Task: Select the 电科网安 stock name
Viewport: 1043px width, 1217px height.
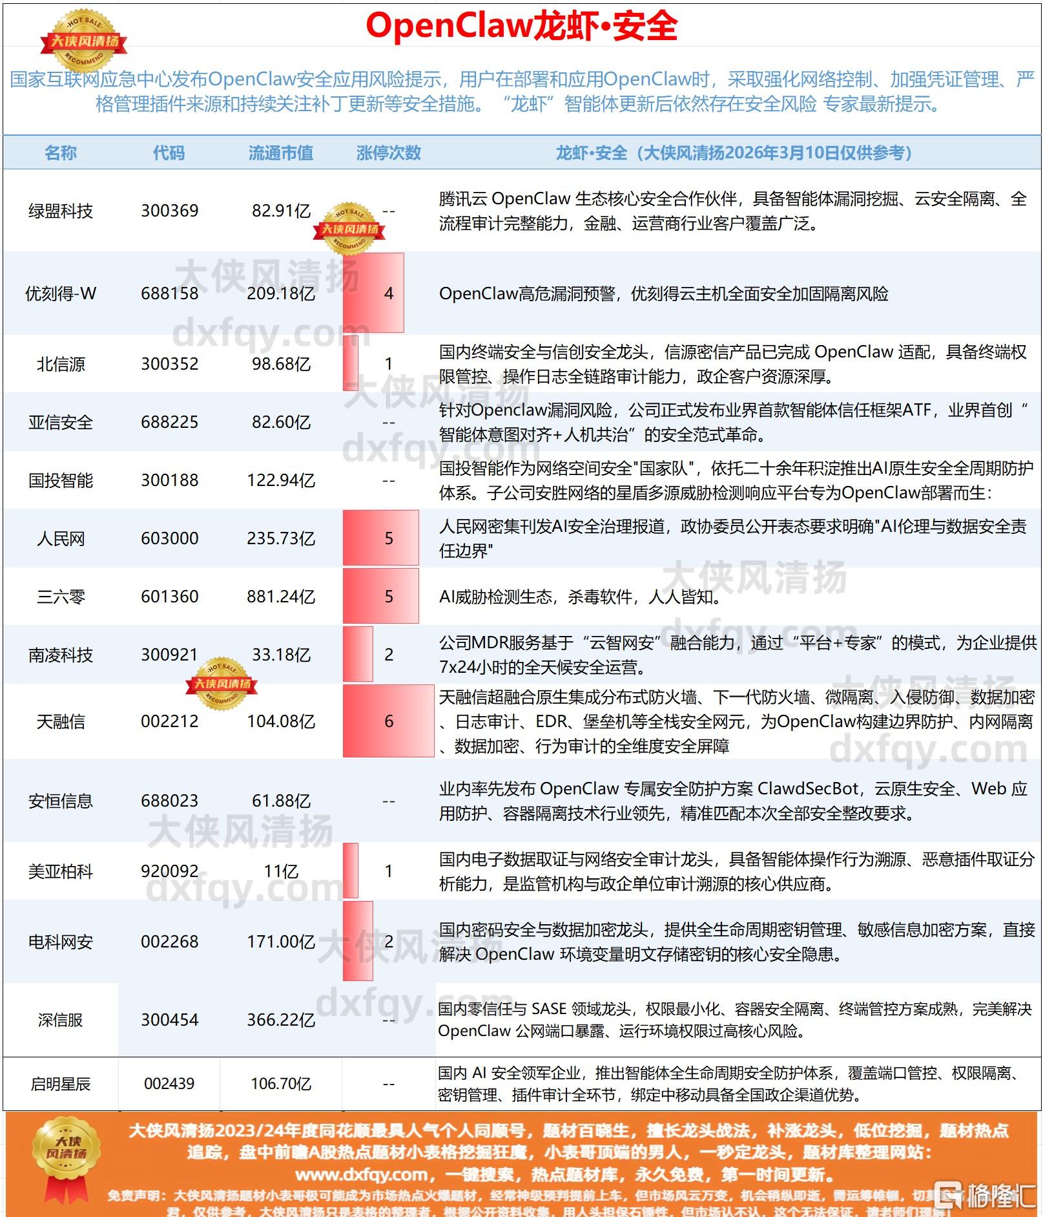Action: (61, 942)
